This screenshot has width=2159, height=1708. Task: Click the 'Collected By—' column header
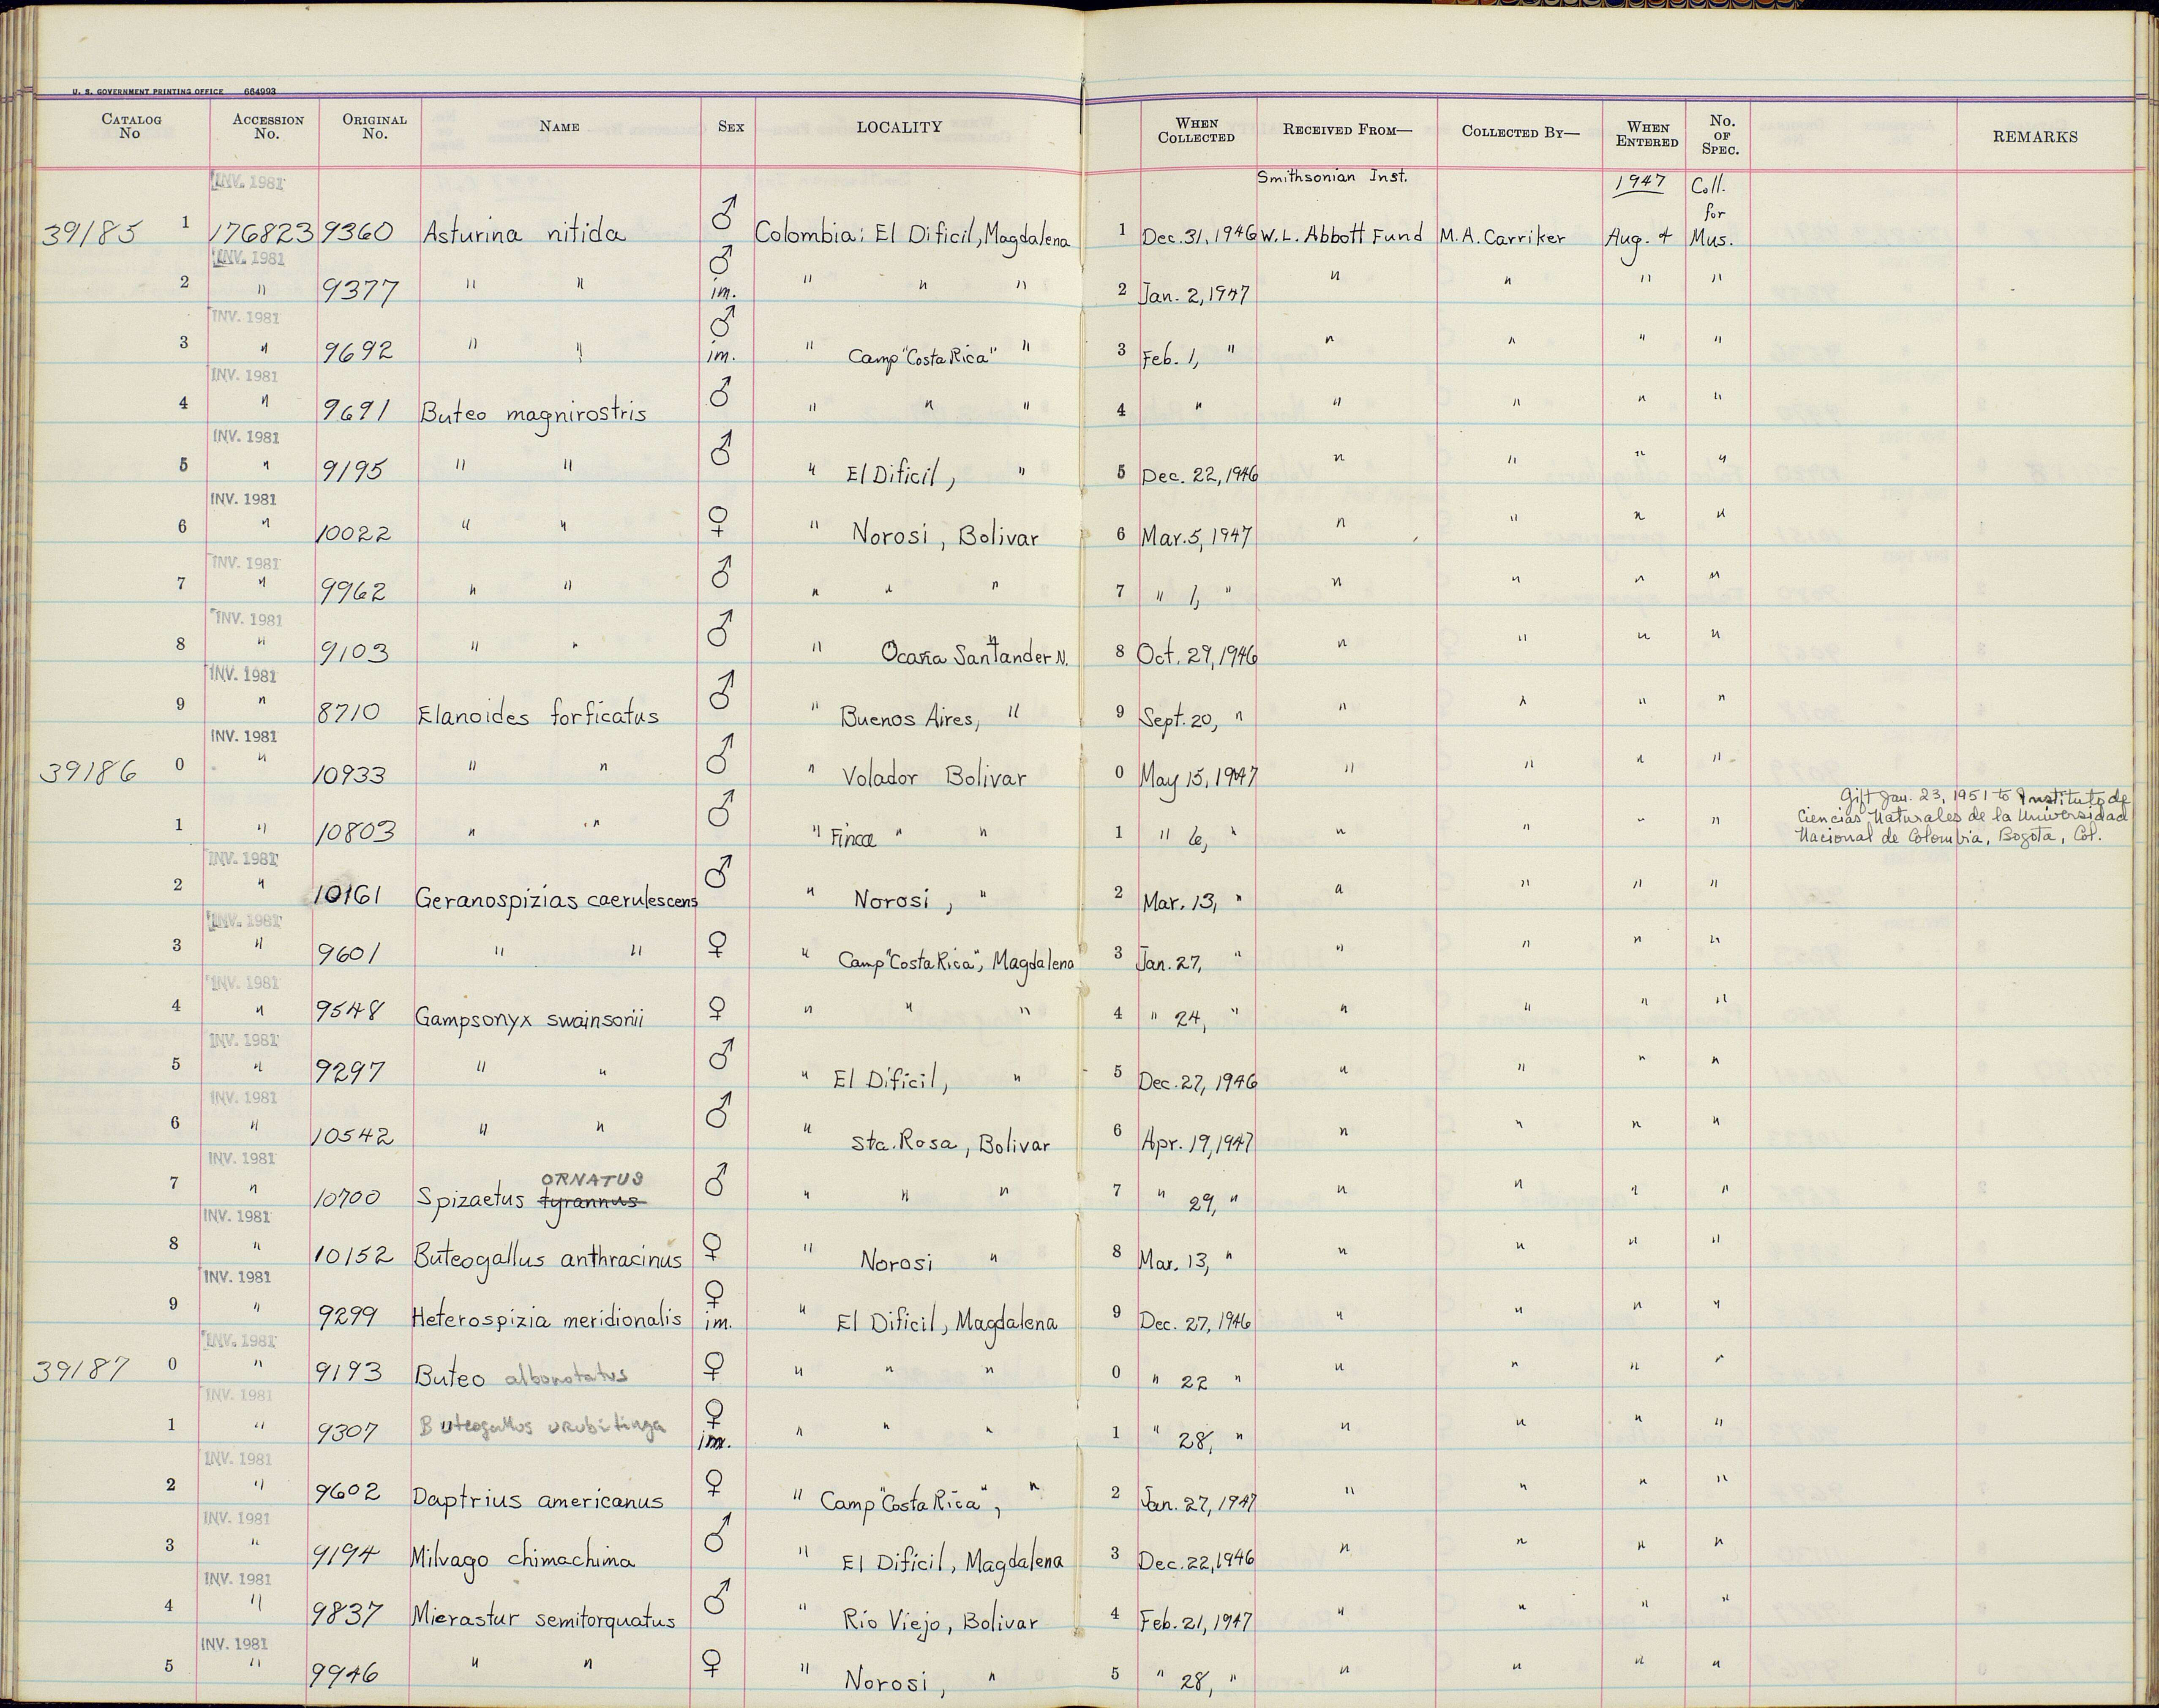click(1520, 131)
